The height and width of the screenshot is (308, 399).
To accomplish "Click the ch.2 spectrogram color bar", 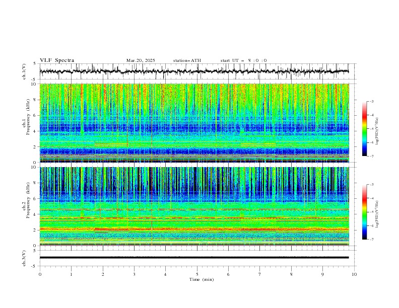I will tap(364, 212).
